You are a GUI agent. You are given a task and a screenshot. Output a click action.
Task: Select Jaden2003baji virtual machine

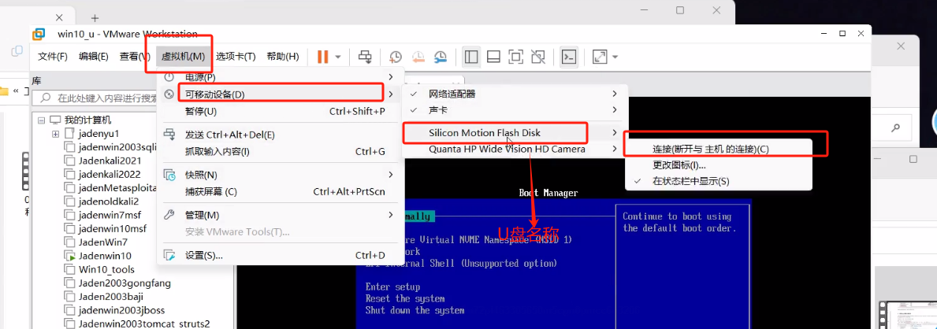[x=110, y=297]
